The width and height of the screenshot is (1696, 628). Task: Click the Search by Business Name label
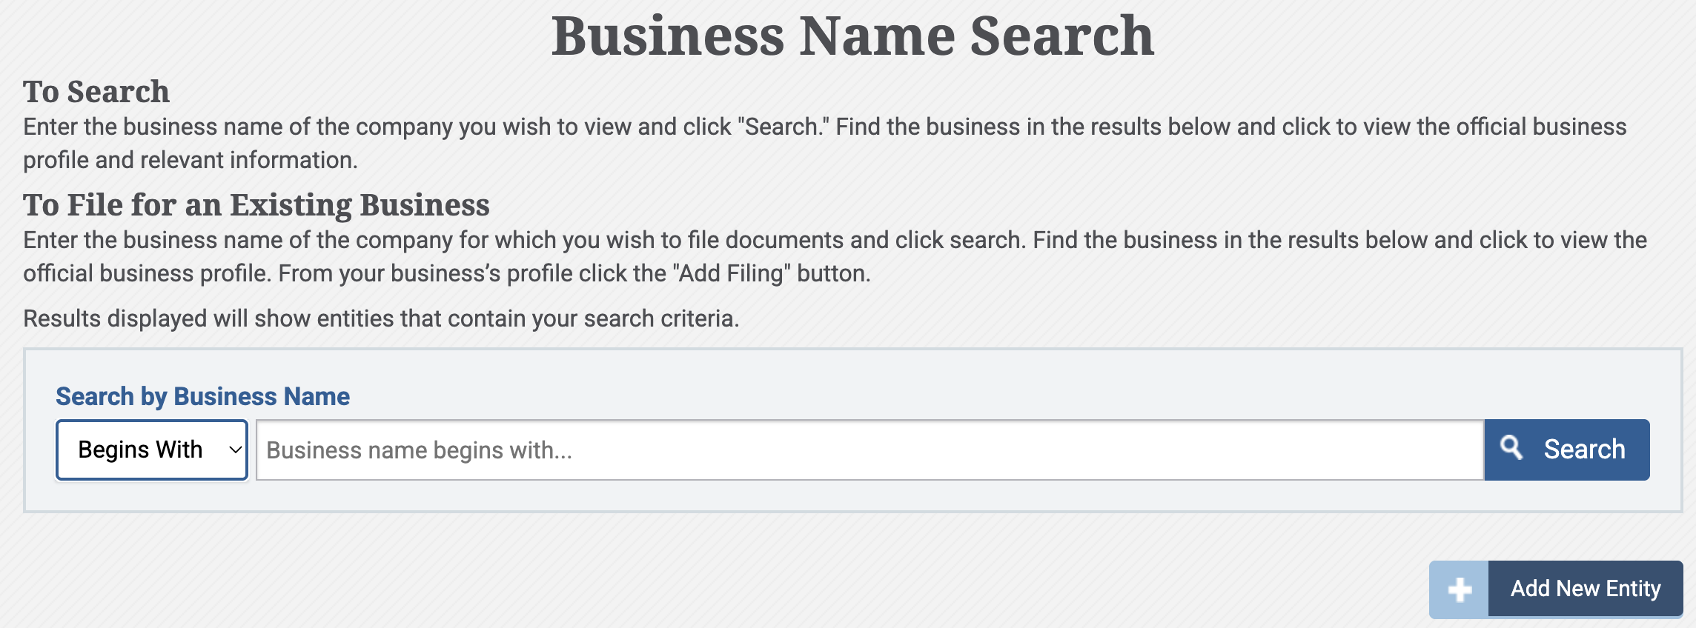pos(202,396)
